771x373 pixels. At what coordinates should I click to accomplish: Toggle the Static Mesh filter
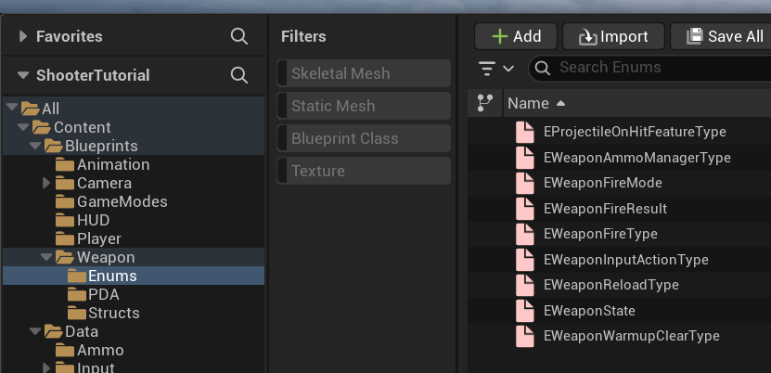pyautogui.click(x=364, y=106)
